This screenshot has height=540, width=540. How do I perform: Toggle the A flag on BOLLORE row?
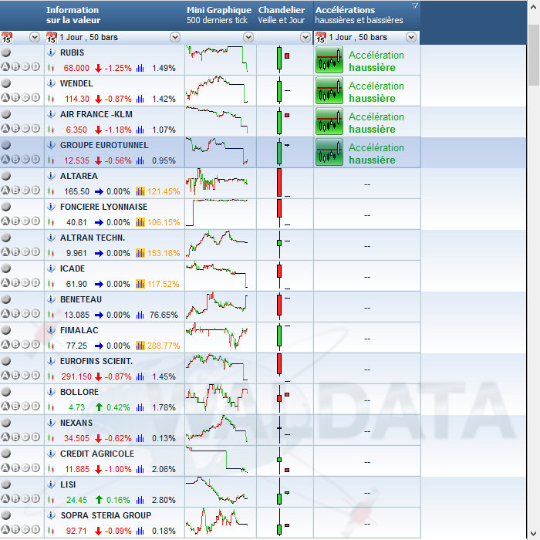(x=5, y=406)
